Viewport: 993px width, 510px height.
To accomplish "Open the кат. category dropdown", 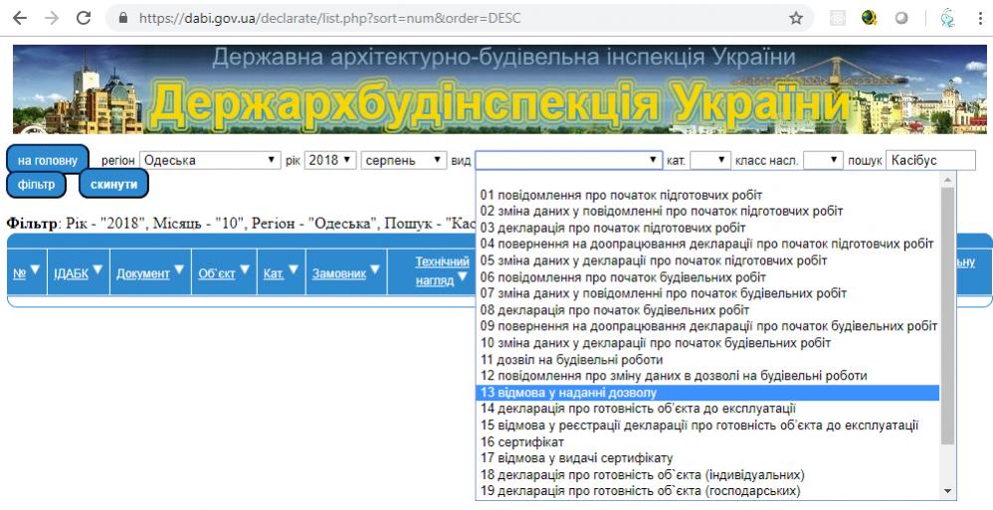I will pos(710,160).
